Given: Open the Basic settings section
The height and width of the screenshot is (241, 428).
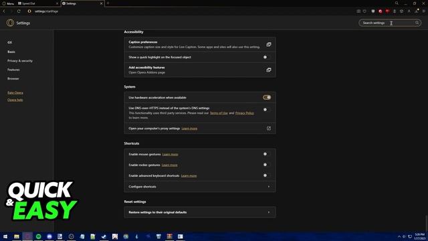Looking at the screenshot, I should tap(11, 52).
